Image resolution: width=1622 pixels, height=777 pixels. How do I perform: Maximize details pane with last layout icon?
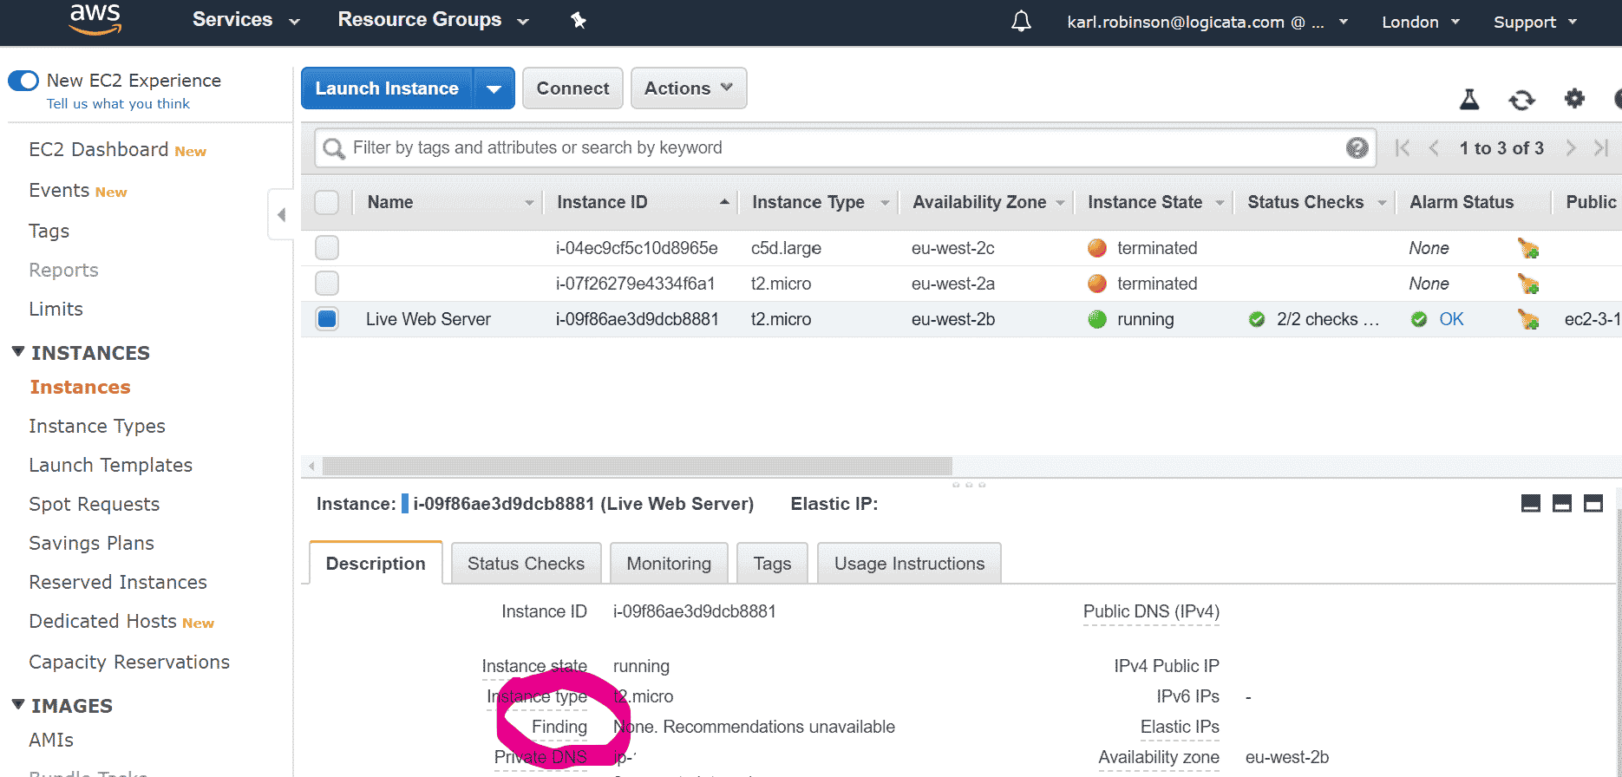(1593, 504)
